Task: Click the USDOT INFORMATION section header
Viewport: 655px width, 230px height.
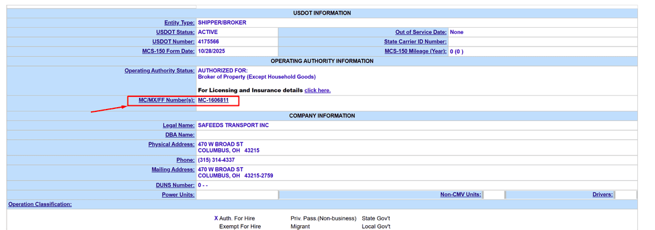Action: [322, 13]
